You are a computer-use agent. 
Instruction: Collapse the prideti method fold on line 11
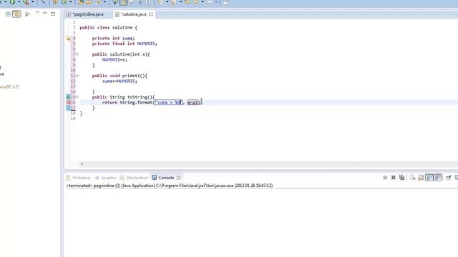point(77,76)
